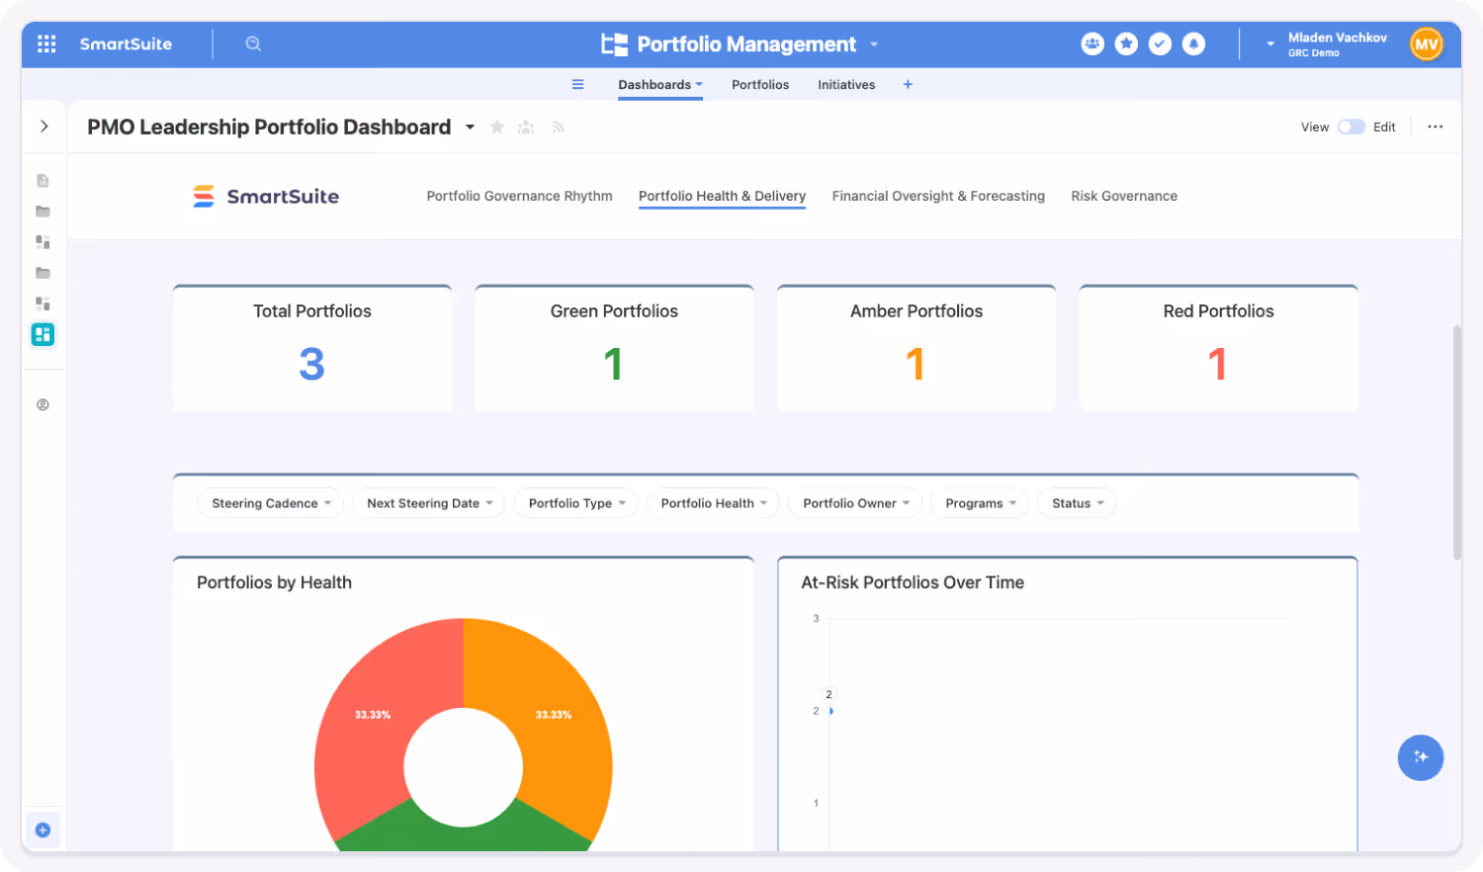Open the three-dot more options menu
1483x872 pixels.
click(x=1435, y=127)
